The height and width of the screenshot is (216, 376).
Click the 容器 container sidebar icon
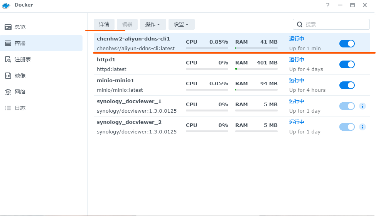tap(8, 43)
